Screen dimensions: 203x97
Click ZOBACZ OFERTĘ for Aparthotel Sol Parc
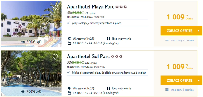pyautogui.click(x=181, y=80)
